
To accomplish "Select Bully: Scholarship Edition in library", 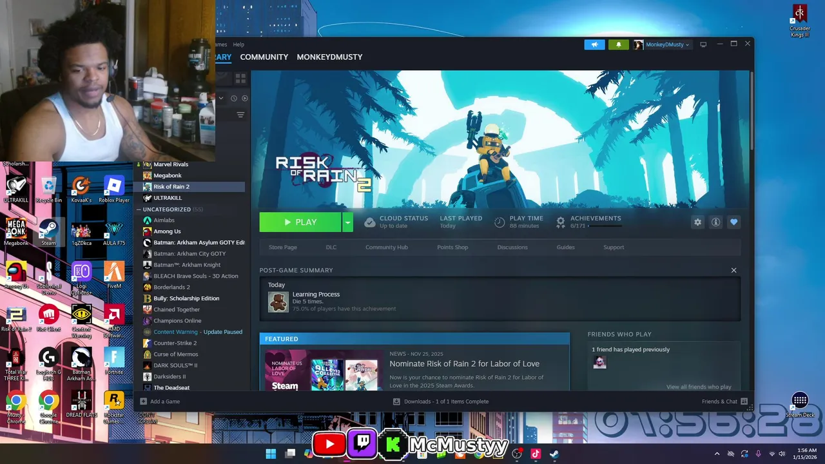I will coord(186,298).
